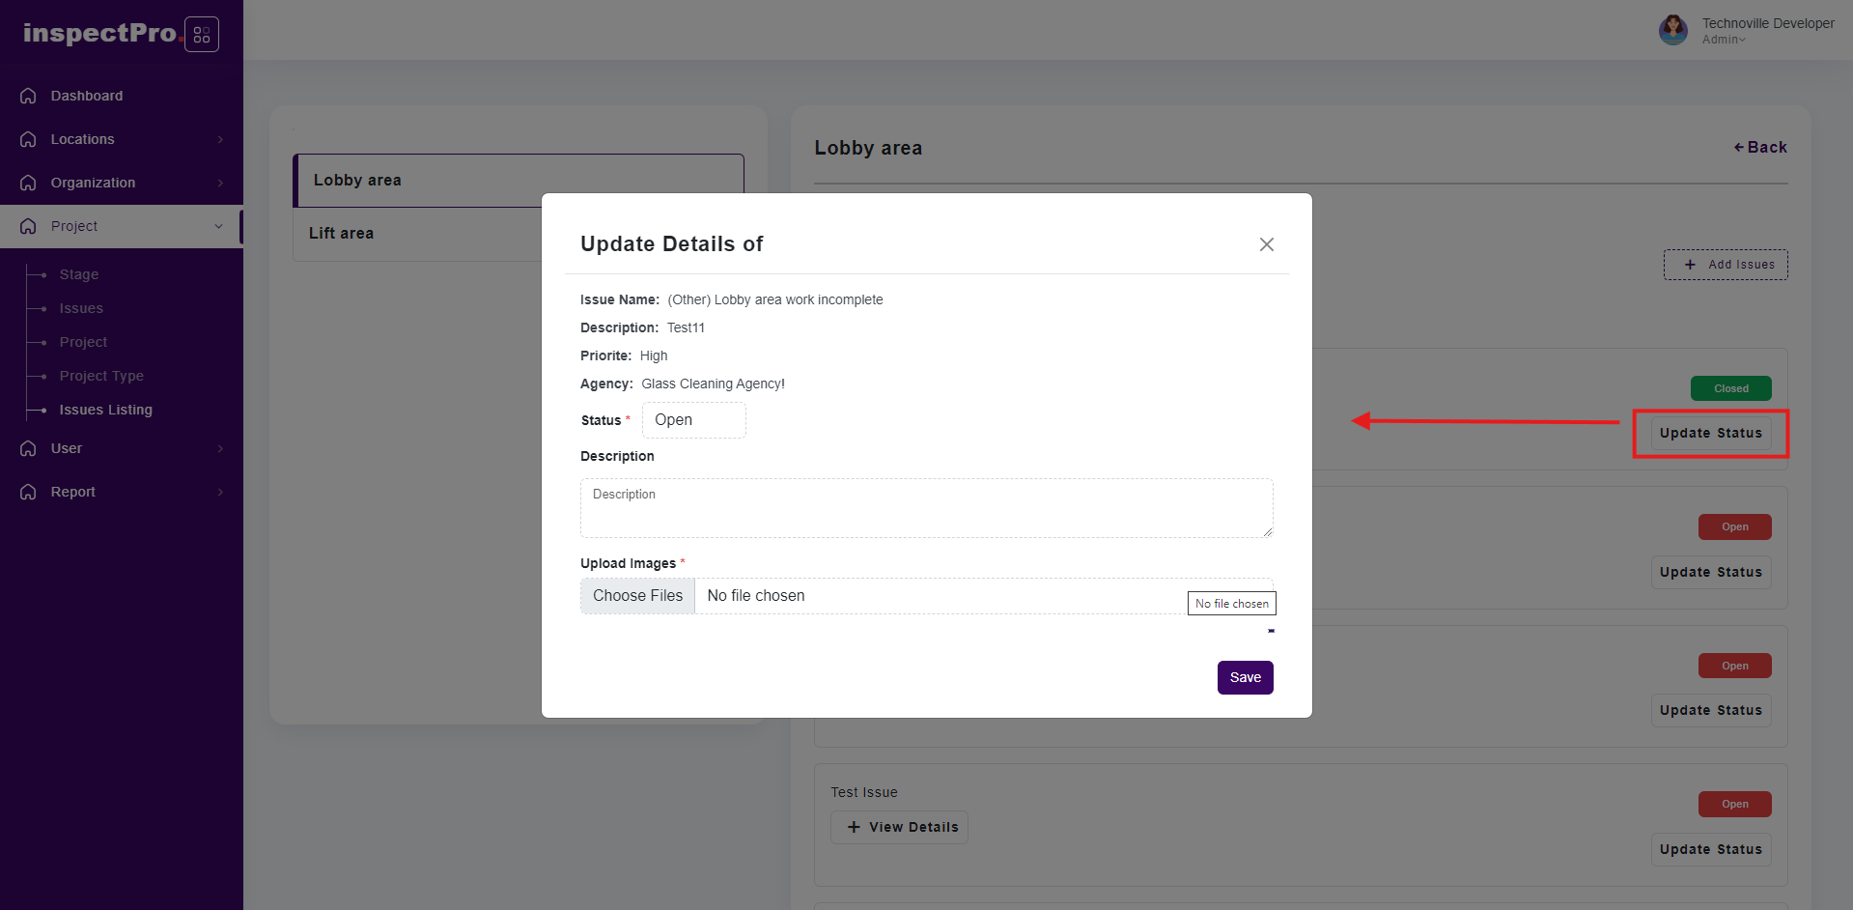Click into the Description text area

926,508
